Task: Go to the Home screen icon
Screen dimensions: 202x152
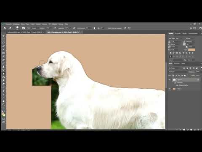Action: (5, 28)
